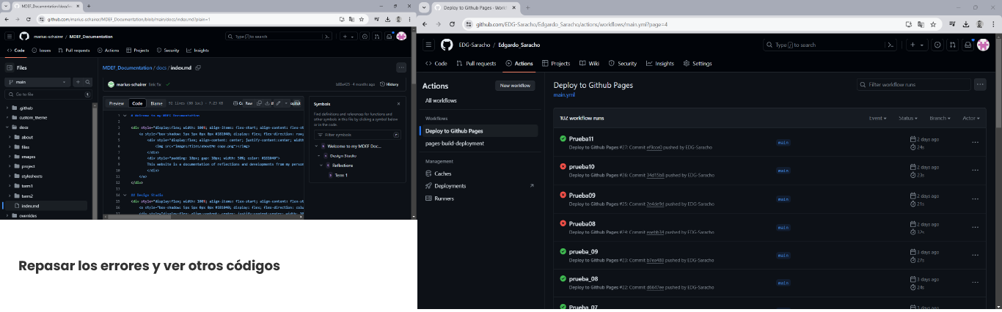Open the main branch selector in Files panel
The height and width of the screenshot is (312, 1002).
tap(37, 82)
